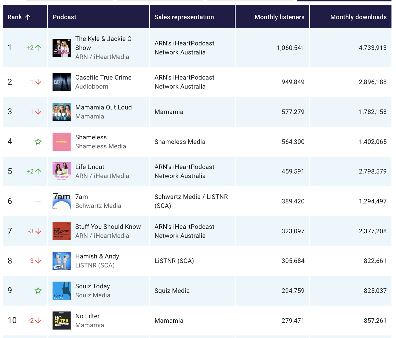Select the monthly listeners value 389,420

click(x=293, y=201)
